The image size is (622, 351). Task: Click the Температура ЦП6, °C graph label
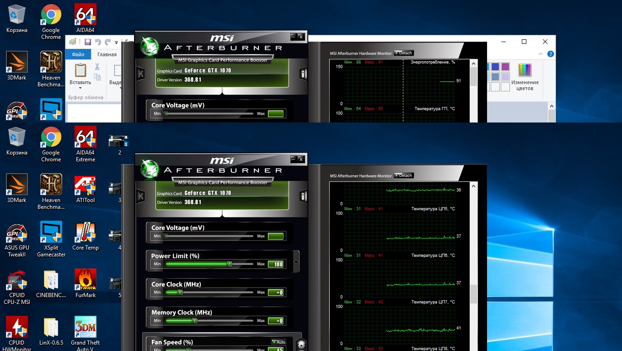[x=433, y=255]
